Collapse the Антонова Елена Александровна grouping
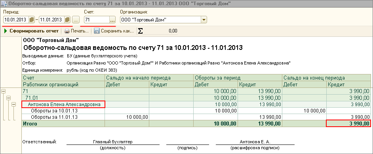 14,104
